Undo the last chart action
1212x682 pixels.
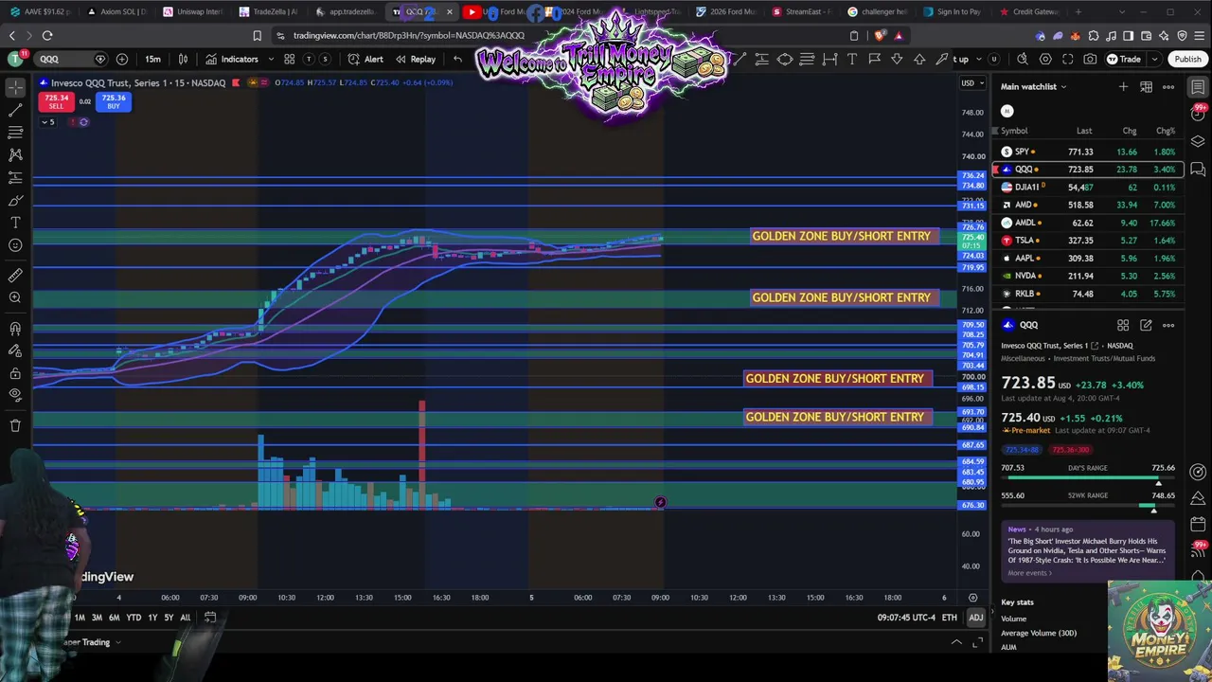(458, 59)
